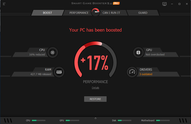
Task: Switch to the PERFORMANCE tab
Action: (x=79, y=13)
